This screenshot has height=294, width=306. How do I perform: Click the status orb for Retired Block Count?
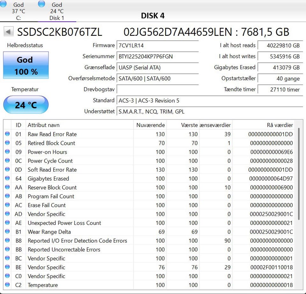tap(7, 143)
